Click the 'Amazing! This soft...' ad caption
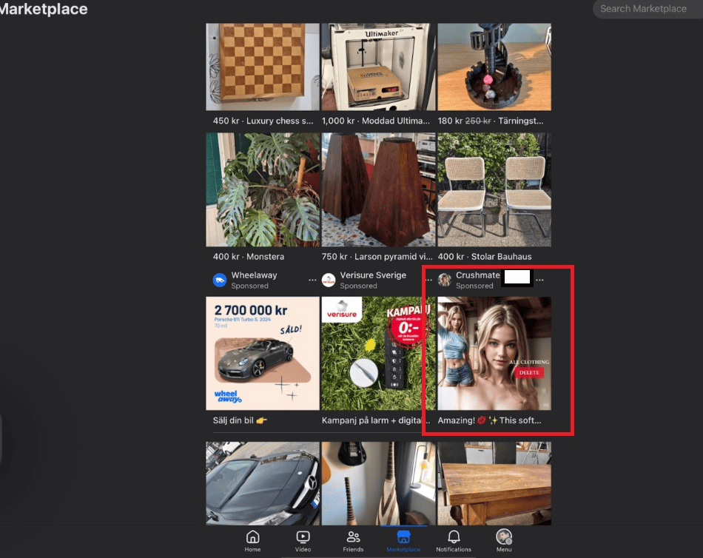The width and height of the screenshot is (703, 558). click(490, 420)
